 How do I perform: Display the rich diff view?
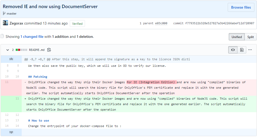pos(242,50)
